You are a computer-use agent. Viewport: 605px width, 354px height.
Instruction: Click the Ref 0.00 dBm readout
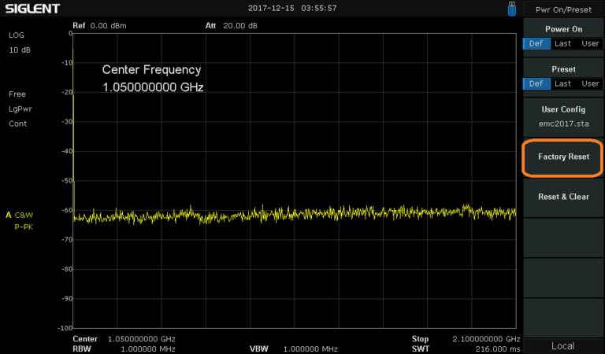point(99,25)
